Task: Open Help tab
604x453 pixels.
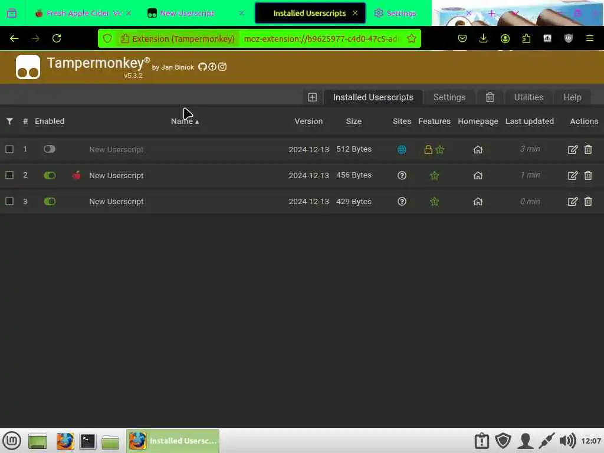Action: pyautogui.click(x=572, y=97)
